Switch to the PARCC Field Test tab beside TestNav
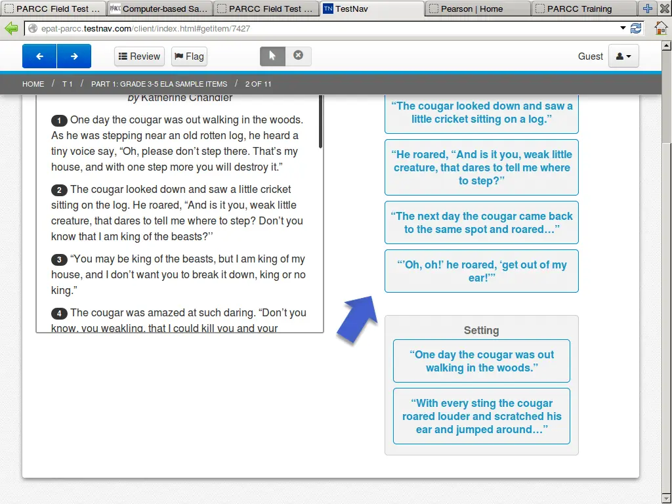 [x=266, y=9]
